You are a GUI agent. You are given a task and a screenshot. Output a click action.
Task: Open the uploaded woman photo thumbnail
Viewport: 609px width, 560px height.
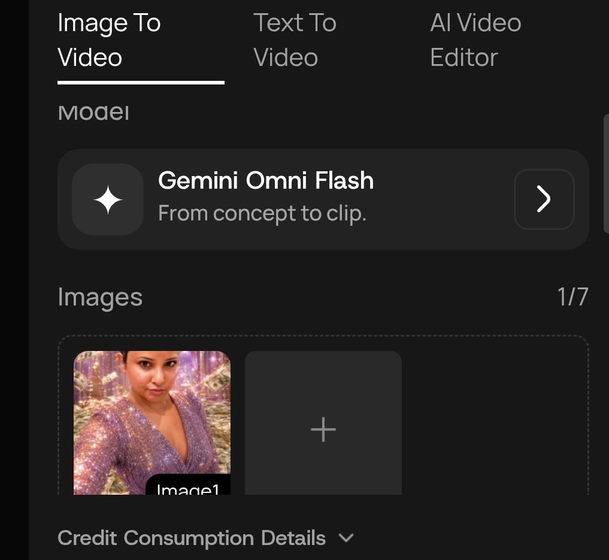pos(152,422)
